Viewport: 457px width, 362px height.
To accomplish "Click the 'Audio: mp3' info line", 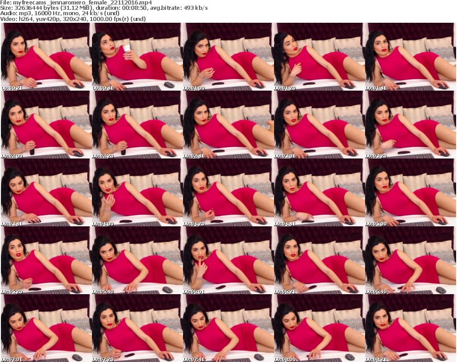I will [x=60, y=13].
